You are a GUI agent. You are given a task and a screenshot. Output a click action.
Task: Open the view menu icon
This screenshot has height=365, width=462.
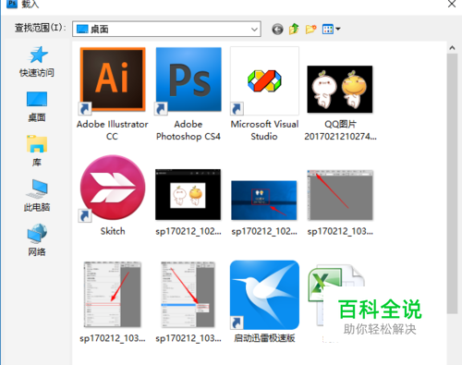[x=328, y=30]
